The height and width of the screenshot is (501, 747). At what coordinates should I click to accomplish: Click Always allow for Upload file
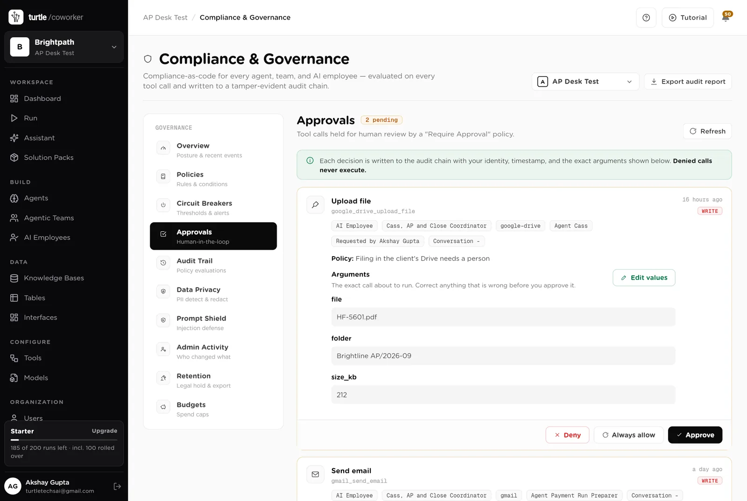(x=628, y=435)
